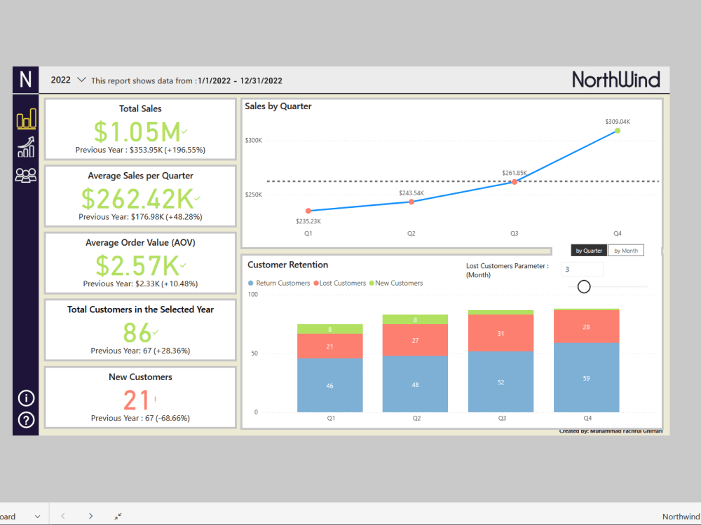Open the information icon near bottom left

pos(25,398)
